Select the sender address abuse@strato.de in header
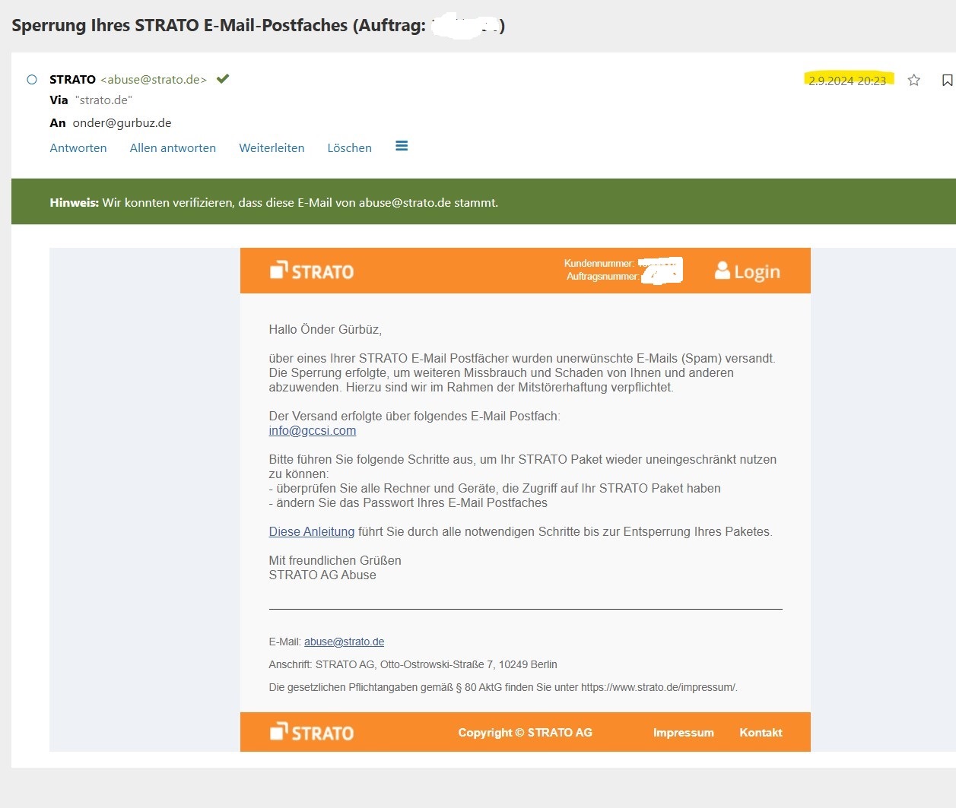 click(x=154, y=80)
